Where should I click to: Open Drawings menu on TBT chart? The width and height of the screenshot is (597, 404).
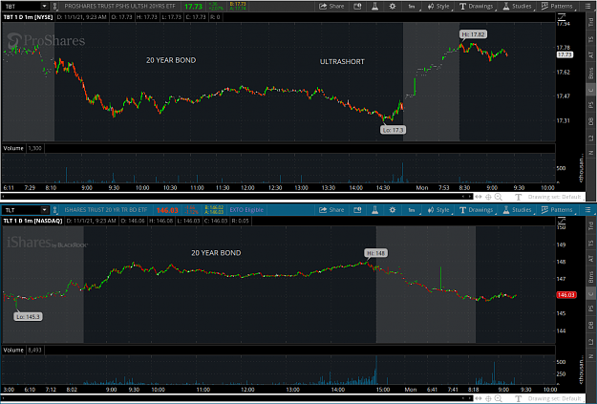pyautogui.click(x=477, y=6)
